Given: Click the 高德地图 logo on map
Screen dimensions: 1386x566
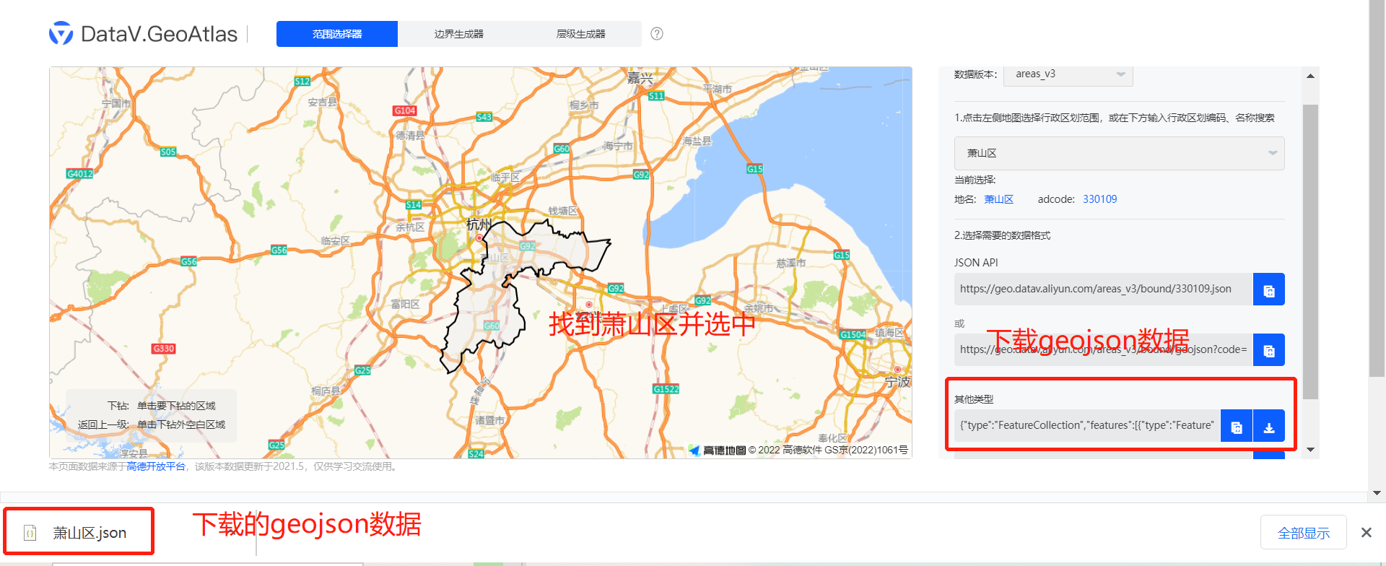Looking at the screenshot, I should 717,450.
